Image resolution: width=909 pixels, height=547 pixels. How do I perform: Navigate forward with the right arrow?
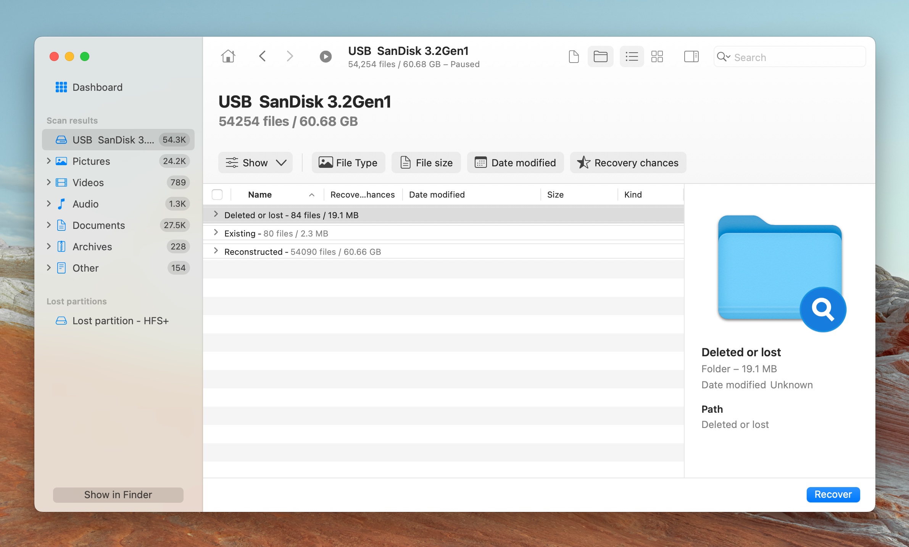click(x=290, y=56)
